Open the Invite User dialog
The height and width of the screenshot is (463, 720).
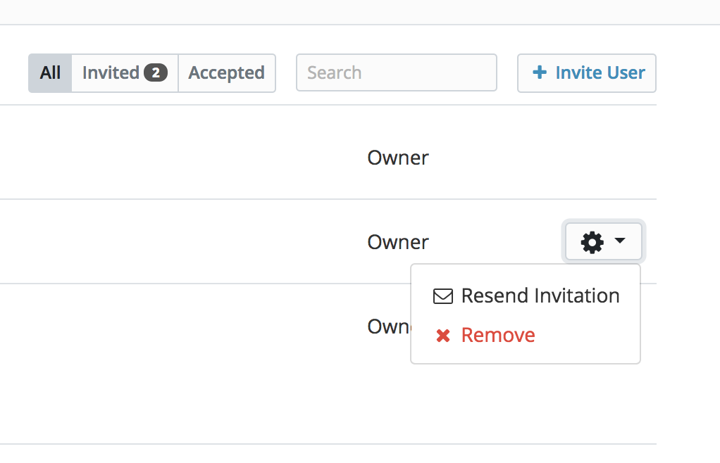[x=587, y=73]
